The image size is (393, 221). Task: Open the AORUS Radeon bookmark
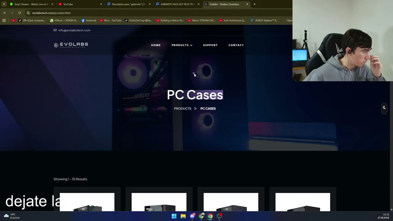(x=264, y=21)
